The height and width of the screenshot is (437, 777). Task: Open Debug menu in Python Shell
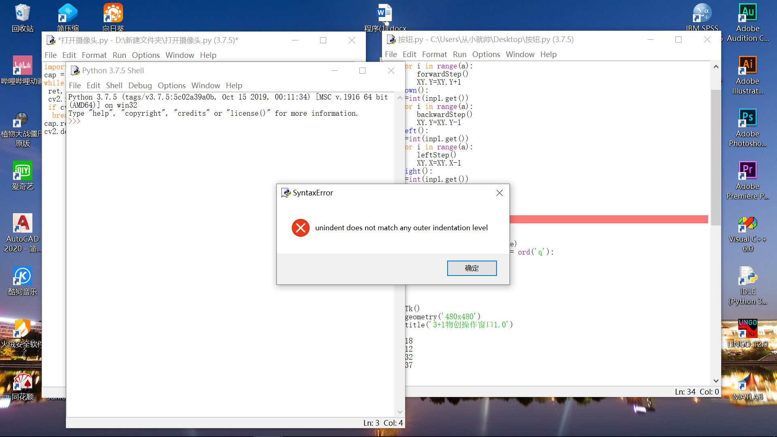pyautogui.click(x=140, y=85)
